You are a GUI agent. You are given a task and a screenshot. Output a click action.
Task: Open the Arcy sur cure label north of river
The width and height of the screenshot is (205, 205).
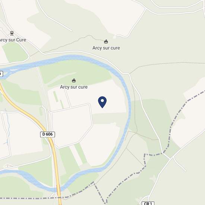click(x=106, y=48)
